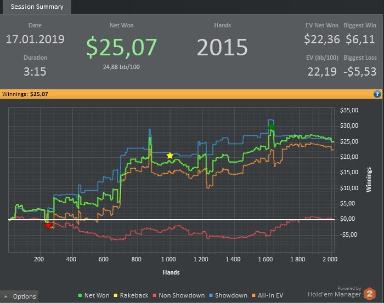Click the green biggest-win triangle marker
Image resolution: width=384 pixels, height=303 pixels.
pyautogui.click(x=272, y=126)
